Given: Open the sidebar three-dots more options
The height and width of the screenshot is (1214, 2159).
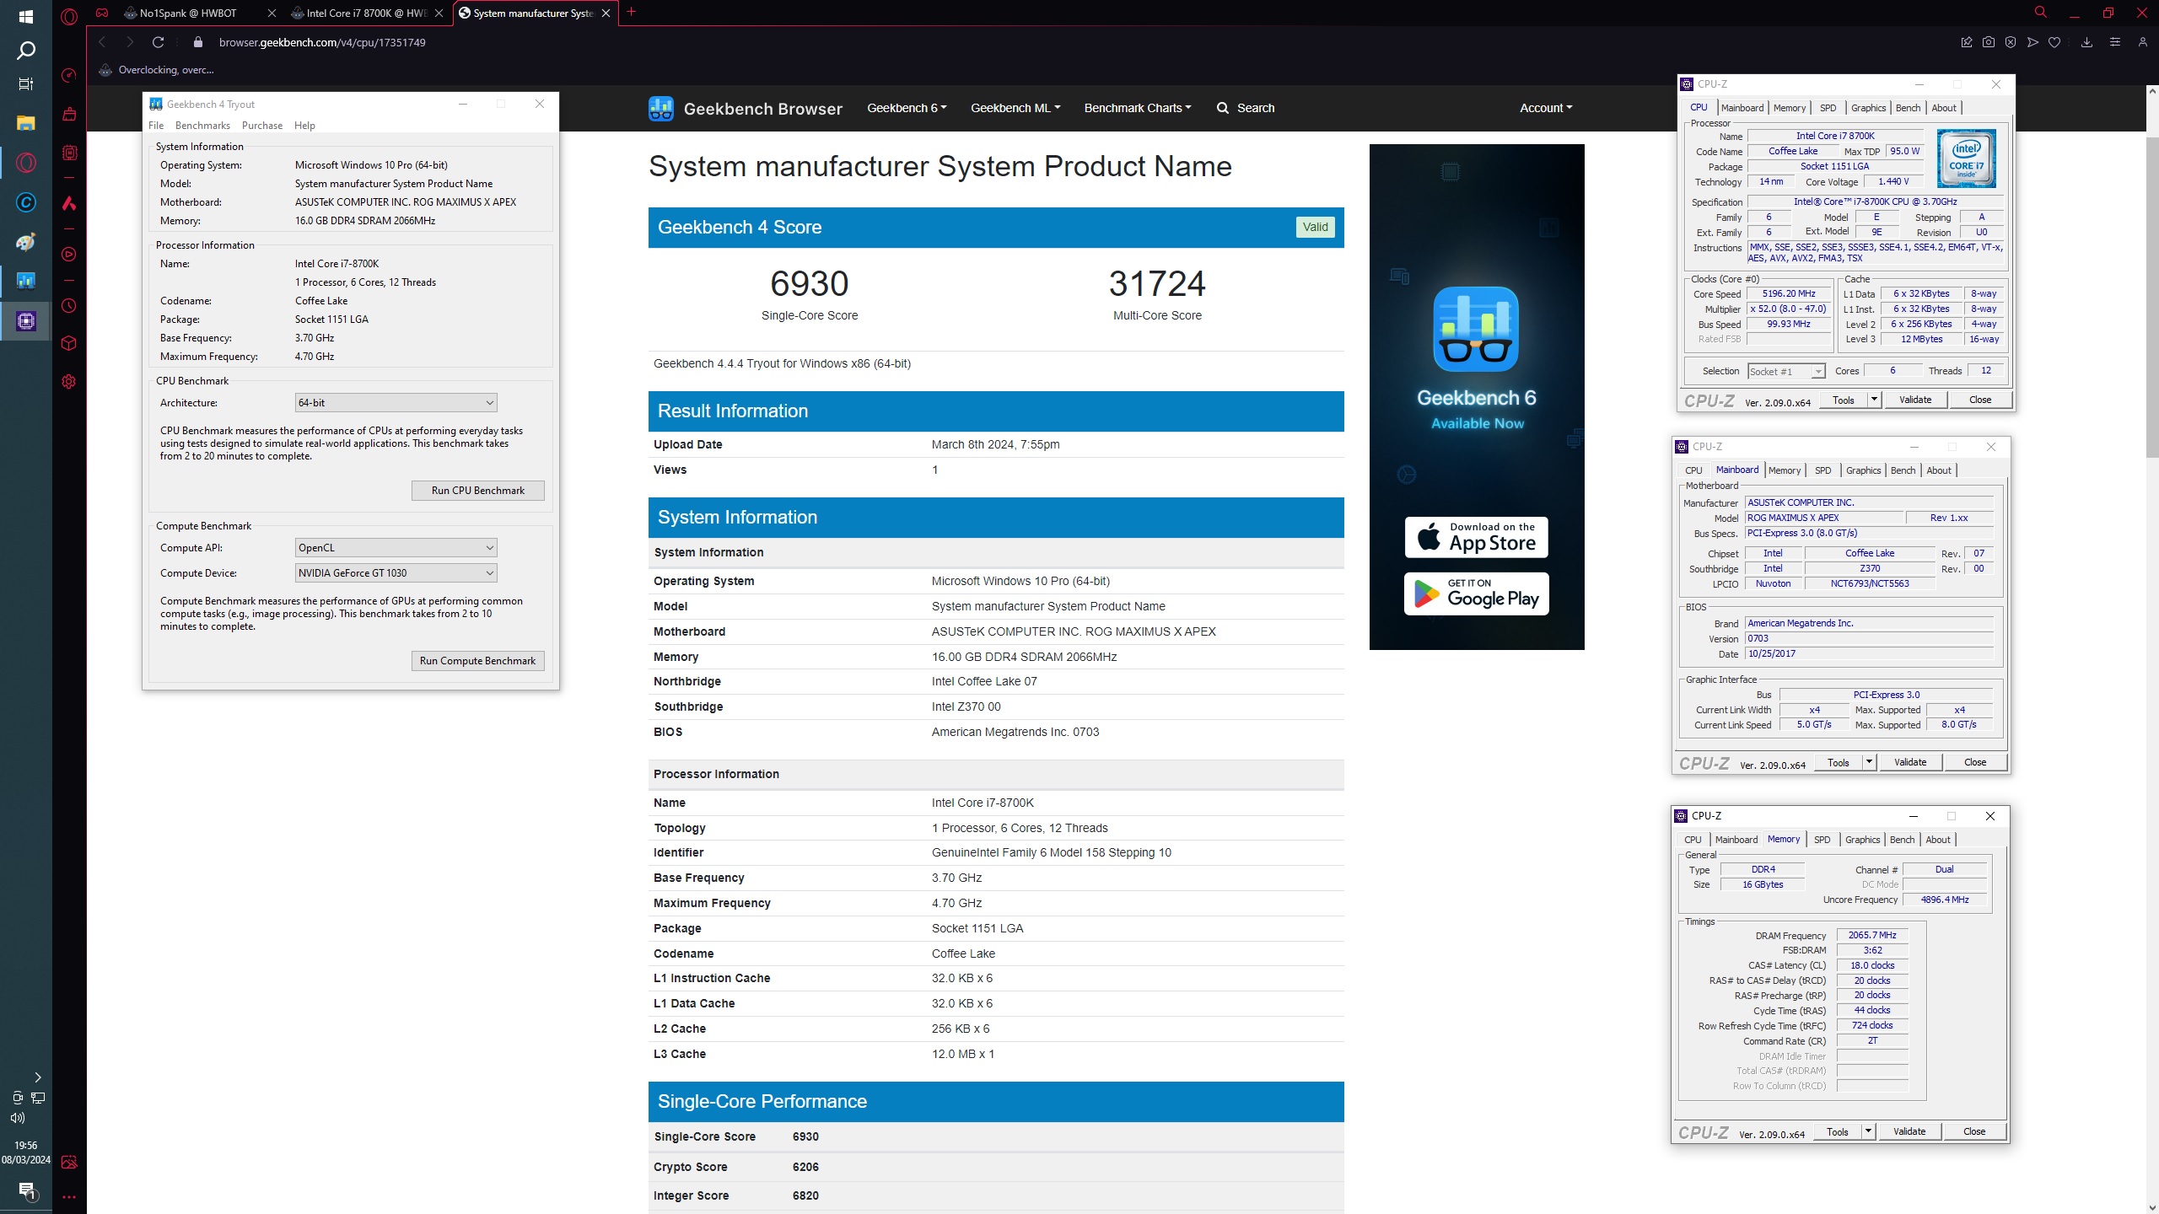Looking at the screenshot, I should coord(69,1196).
